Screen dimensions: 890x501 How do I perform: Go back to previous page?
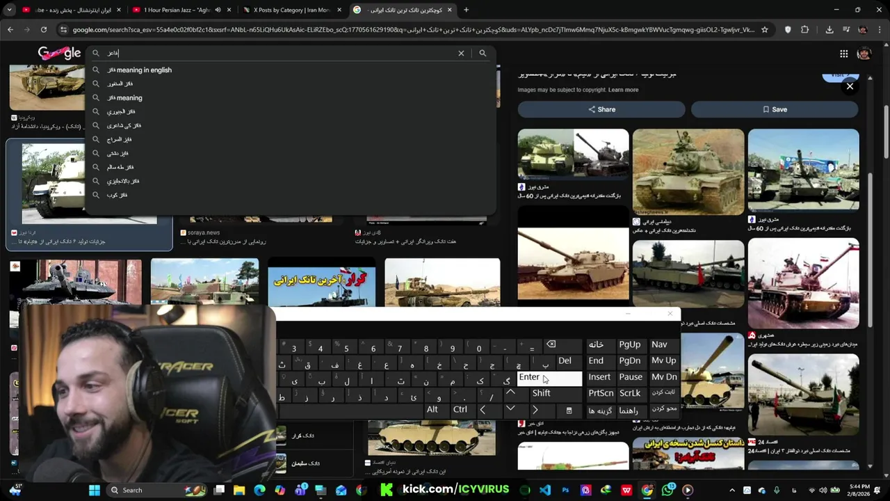(x=10, y=30)
